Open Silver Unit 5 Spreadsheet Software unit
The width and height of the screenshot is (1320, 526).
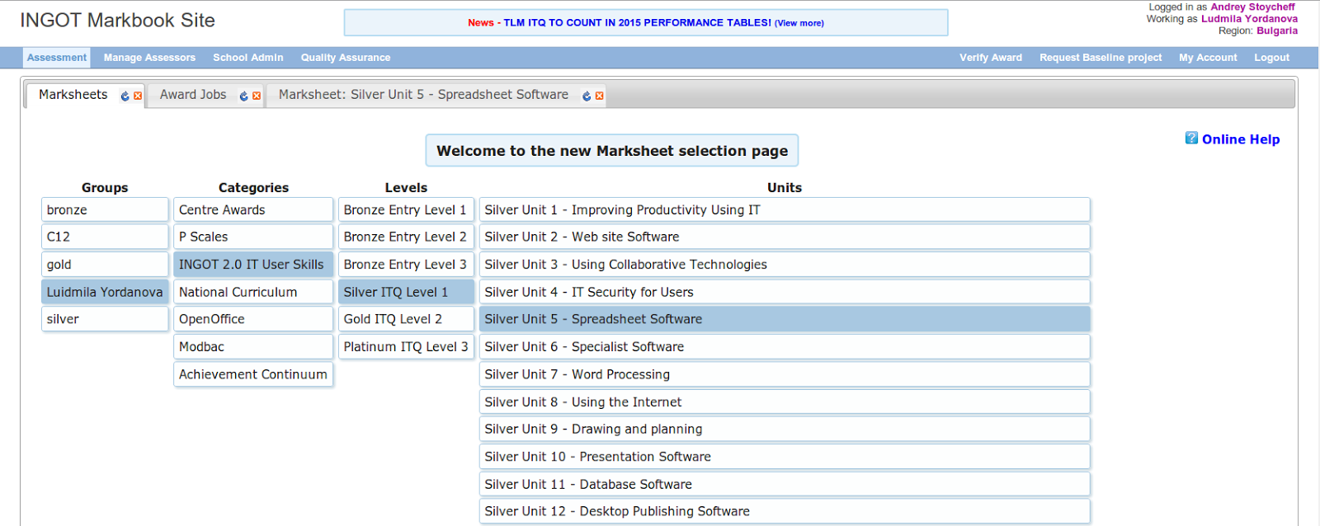pos(785,319)
